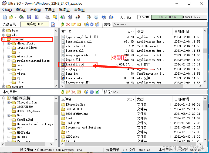Click the Make CD/DVD image drive icon
This screenshot has width=209, height=153.
pyautogui.click(x=48, y=17)
